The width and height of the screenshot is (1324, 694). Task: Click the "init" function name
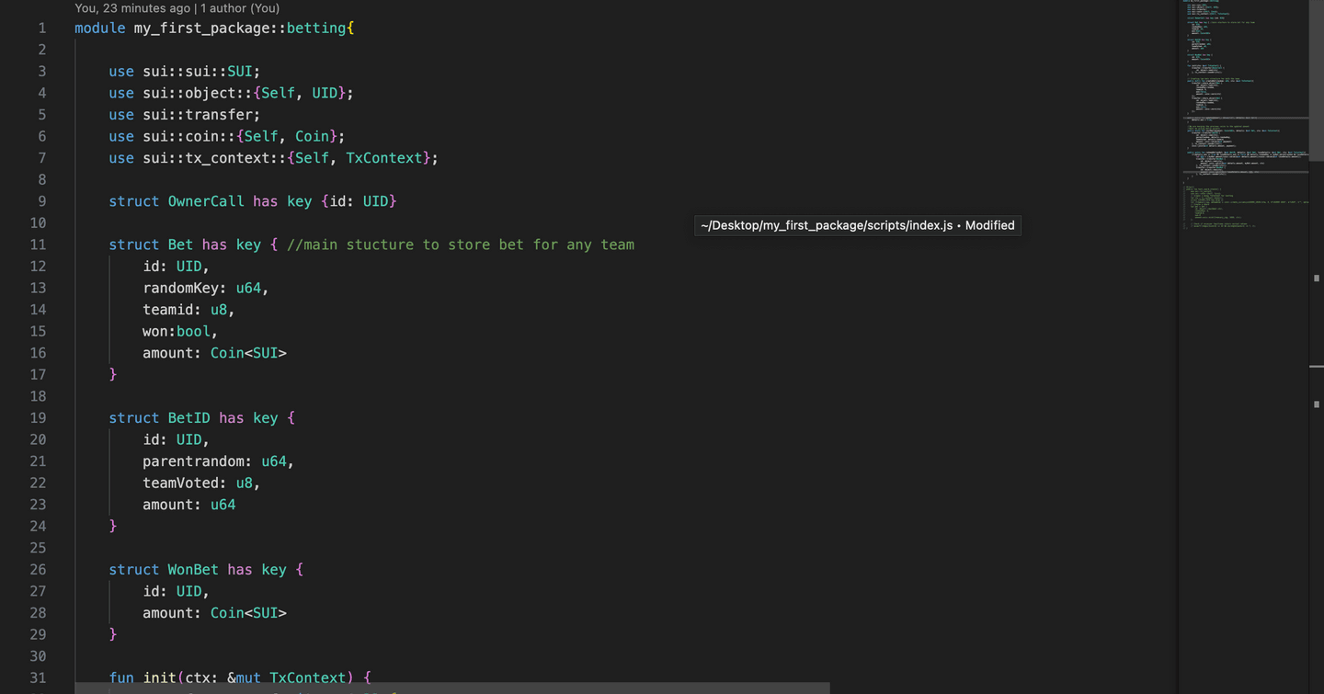(159, 678)
